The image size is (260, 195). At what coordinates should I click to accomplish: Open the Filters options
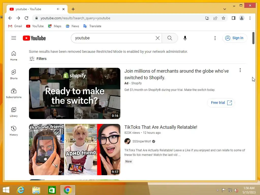(x=38, y=59)
